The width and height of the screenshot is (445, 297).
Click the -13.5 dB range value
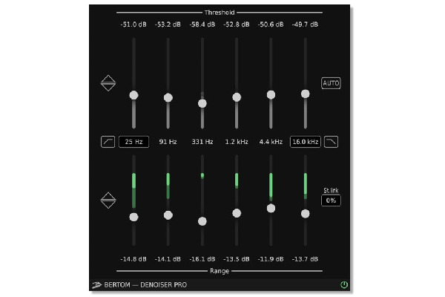click(237, 259)
